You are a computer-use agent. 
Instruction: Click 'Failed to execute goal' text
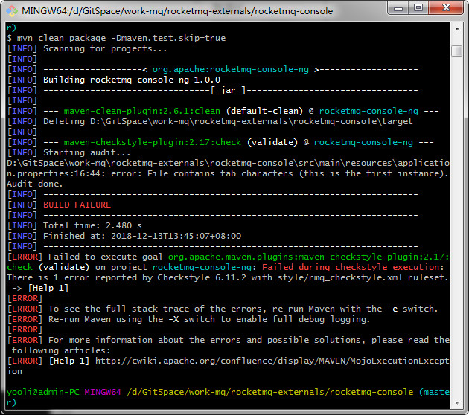[x=105, y=257]
